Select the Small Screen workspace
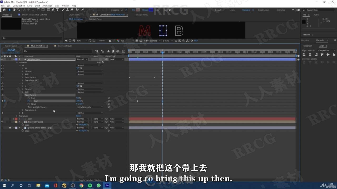 (x=264, y=10)
